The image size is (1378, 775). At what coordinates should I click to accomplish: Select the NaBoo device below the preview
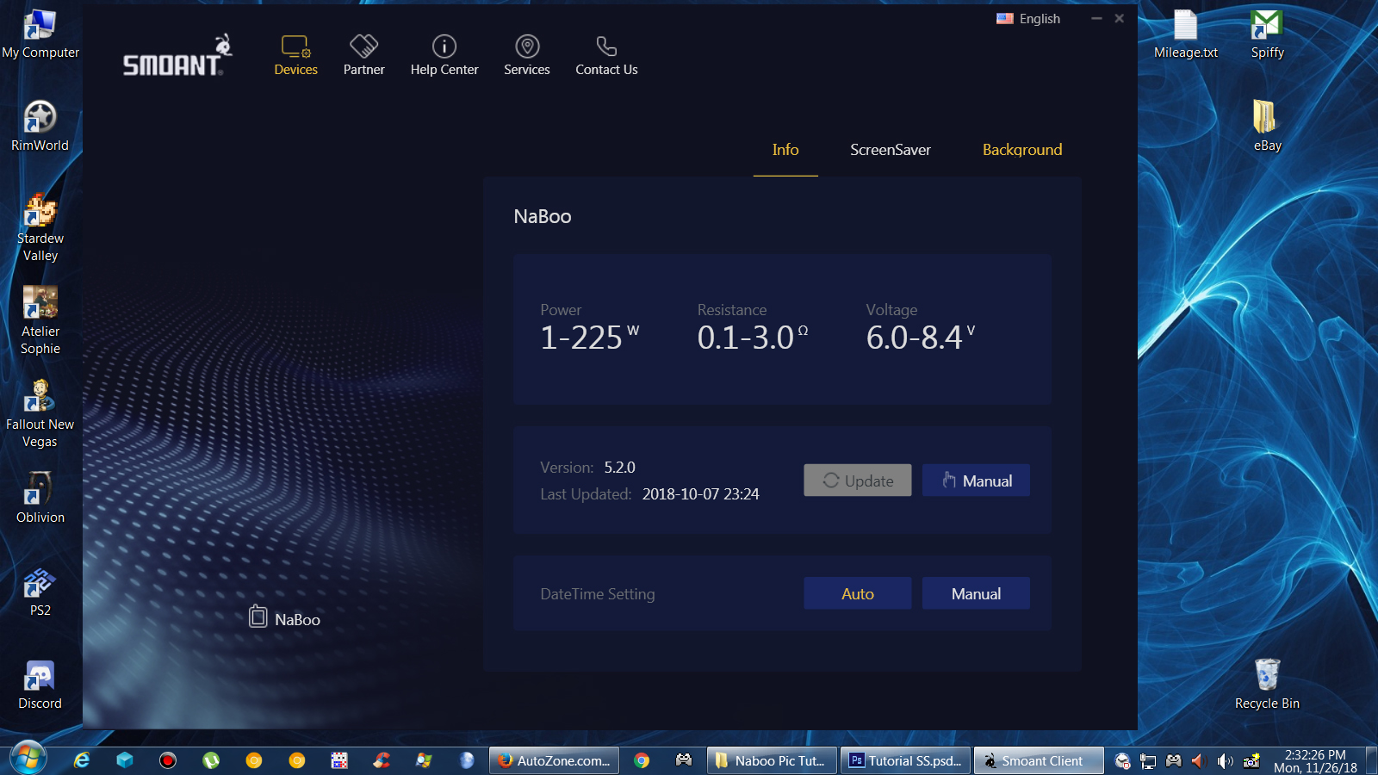(285, 618)
